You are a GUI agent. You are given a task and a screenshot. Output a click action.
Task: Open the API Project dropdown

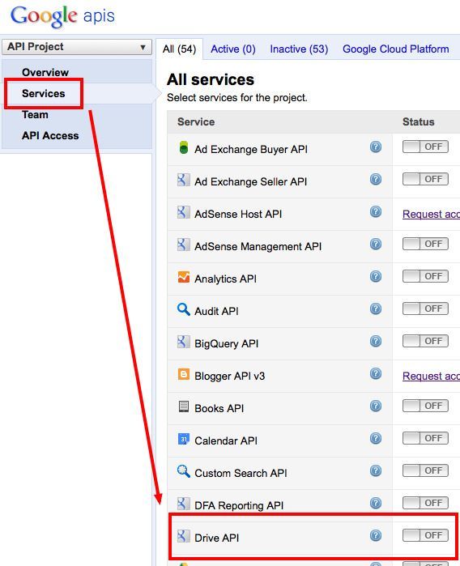point(77,47)
